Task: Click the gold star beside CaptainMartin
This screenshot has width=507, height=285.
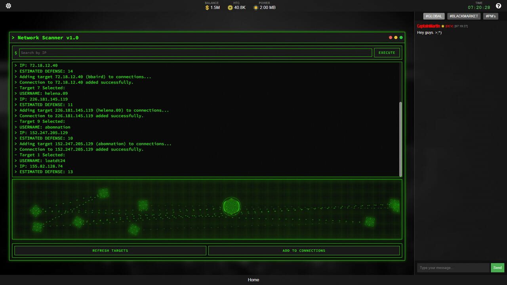Action: pyautogui.click(x=443, y=26)
